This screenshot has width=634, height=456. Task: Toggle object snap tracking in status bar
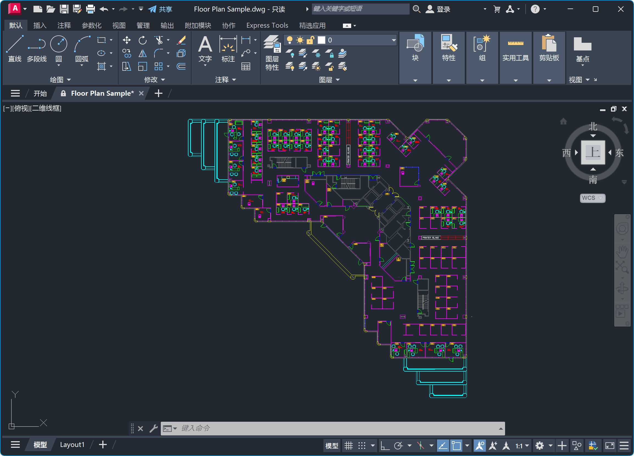[x=443, y=445]
